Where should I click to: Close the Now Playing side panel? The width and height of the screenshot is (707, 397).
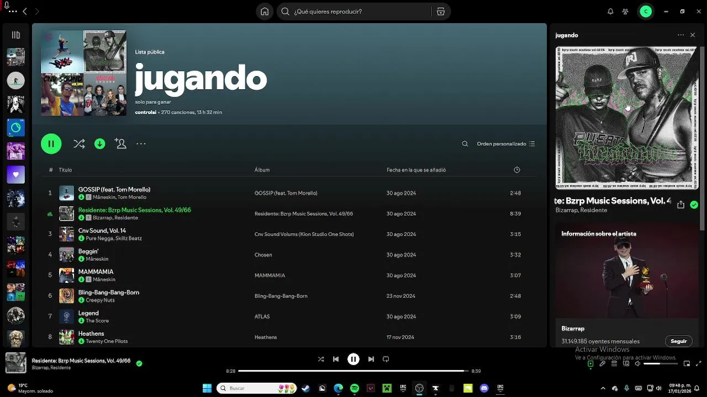coord(693,35)
